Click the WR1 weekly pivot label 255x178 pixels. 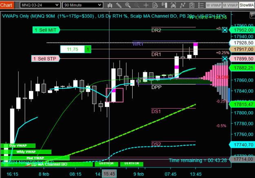138,44
